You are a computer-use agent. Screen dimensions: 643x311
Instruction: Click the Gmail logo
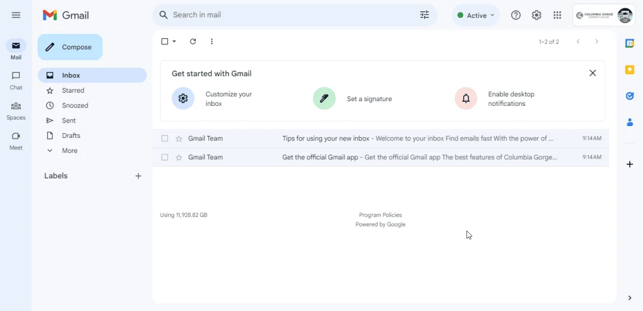click(x=65, y=15)
